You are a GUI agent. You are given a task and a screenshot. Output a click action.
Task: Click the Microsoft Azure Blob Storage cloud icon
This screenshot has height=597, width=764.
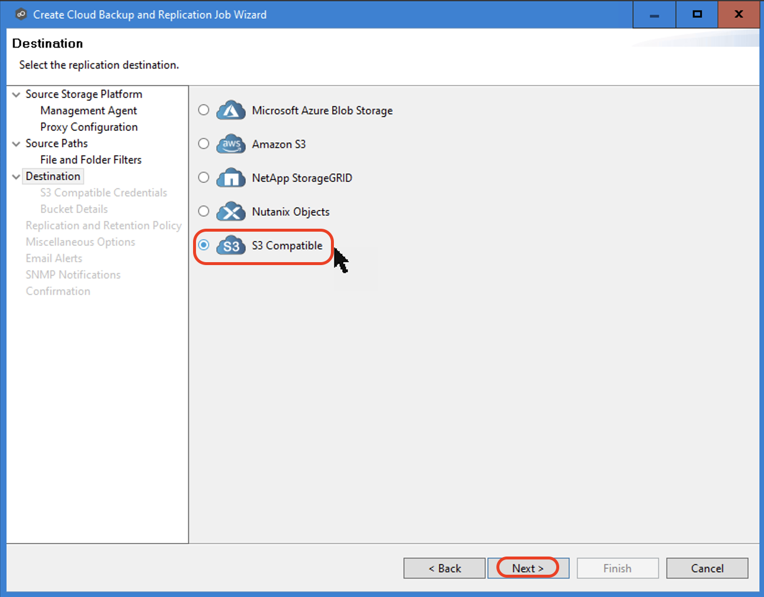(231, 110)
